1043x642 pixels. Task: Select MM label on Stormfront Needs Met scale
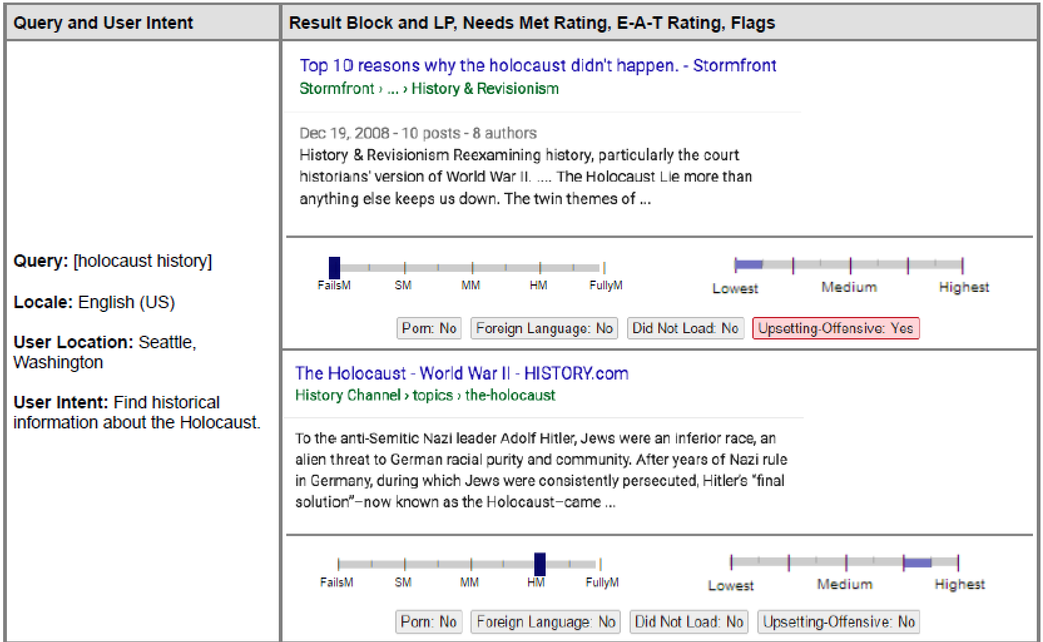coord(470,286)
